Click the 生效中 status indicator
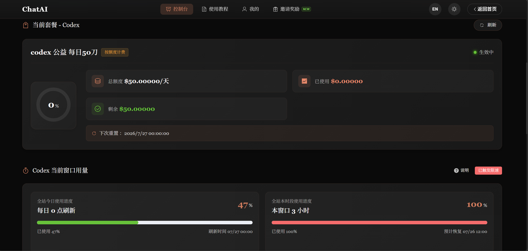The width and height of the screenshot is (528, 251). click(x=483, y=52)
